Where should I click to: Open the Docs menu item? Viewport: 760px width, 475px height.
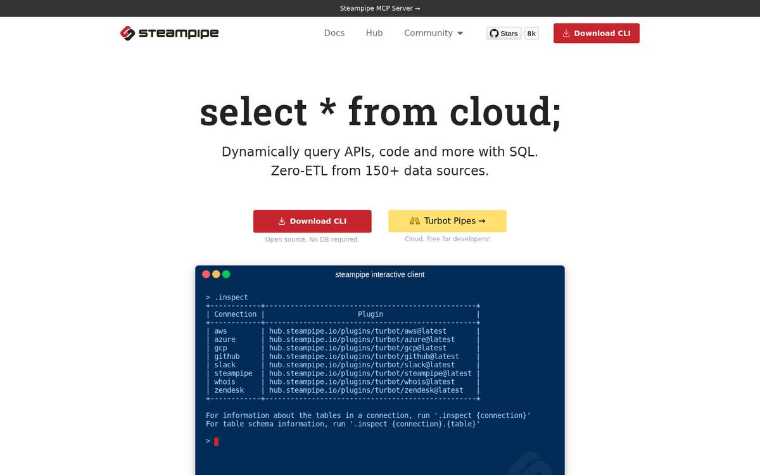point(334,33)
